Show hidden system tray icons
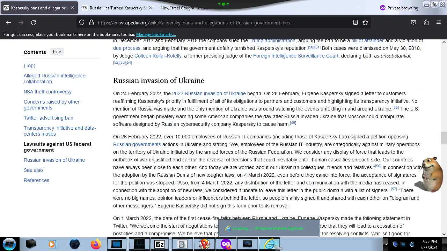 pos(386,244)
